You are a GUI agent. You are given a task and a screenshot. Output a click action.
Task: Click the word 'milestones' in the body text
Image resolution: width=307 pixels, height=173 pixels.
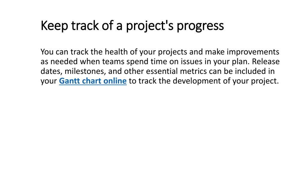click(85, 71)
